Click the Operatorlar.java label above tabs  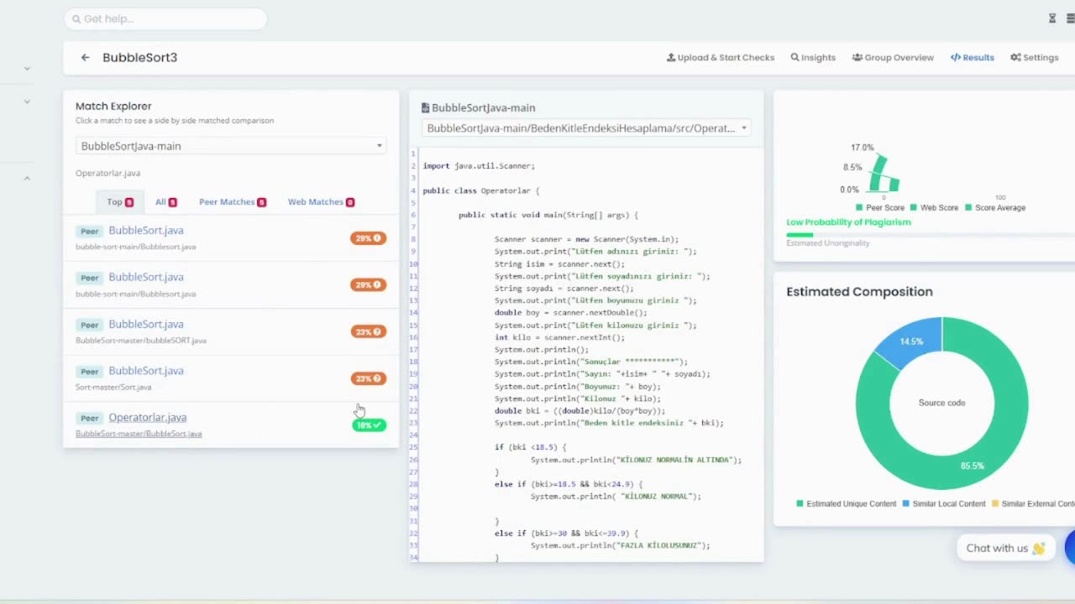[x=107, y=173]
